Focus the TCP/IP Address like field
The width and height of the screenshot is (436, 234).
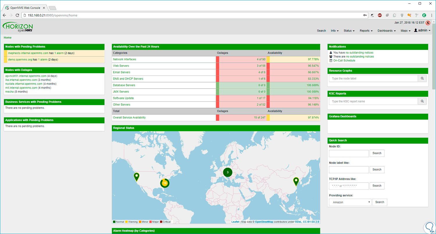(349, 186)
